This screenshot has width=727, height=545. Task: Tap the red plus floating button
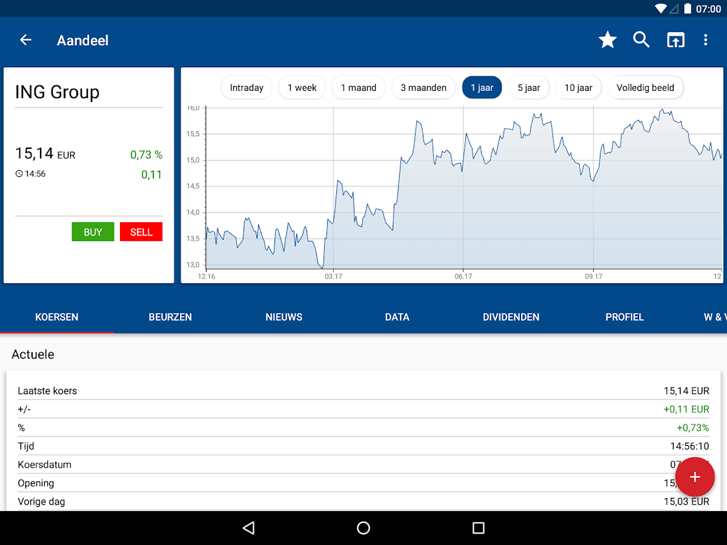pos(695,477)
